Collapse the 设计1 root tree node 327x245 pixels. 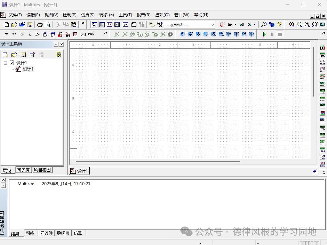tap(6, 63)
